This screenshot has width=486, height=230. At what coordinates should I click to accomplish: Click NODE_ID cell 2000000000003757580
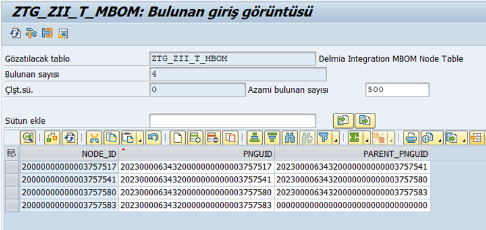tap(70, 192)
